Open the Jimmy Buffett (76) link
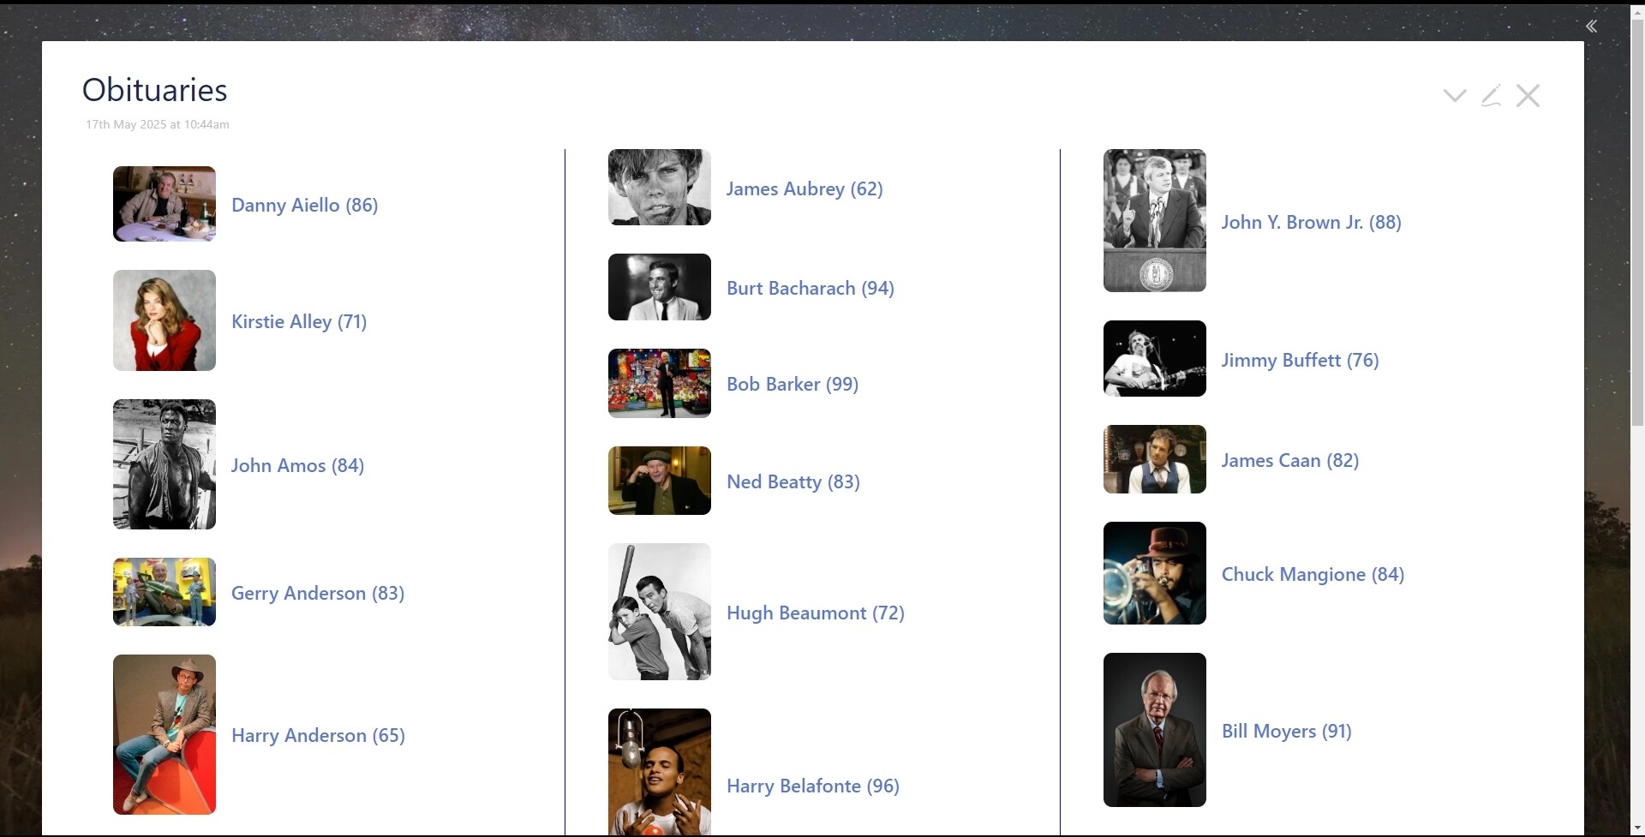Screen dimensions: 1645x837 click(x=1300, y=360)
